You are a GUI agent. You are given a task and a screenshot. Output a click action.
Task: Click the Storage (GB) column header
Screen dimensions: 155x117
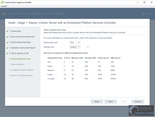(x=90, y=58)
